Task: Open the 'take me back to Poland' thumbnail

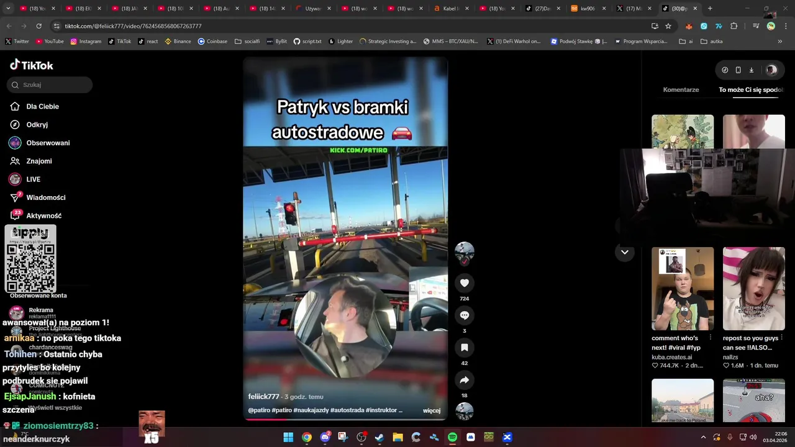Action: click(683, 400)
